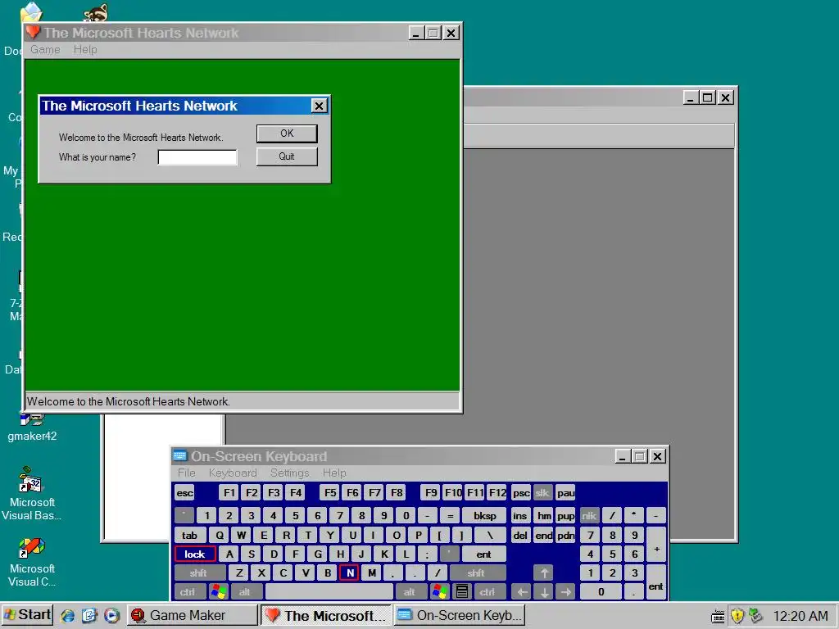
Task: Click the Quit button in Hearts dialog
Action: click(x=287, y=156)
